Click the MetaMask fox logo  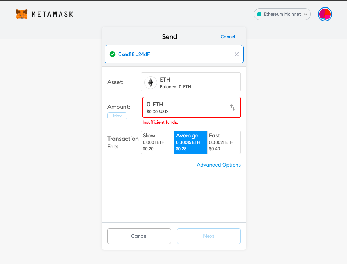(x=22, y=14)
